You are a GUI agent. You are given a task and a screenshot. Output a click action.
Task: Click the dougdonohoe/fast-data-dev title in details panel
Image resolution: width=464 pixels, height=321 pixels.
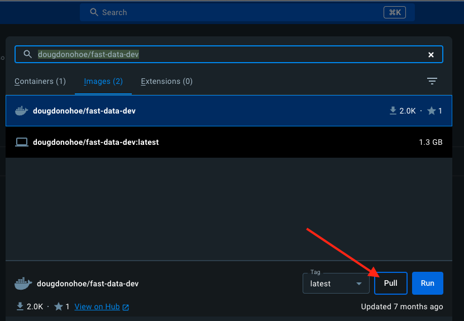88,284
